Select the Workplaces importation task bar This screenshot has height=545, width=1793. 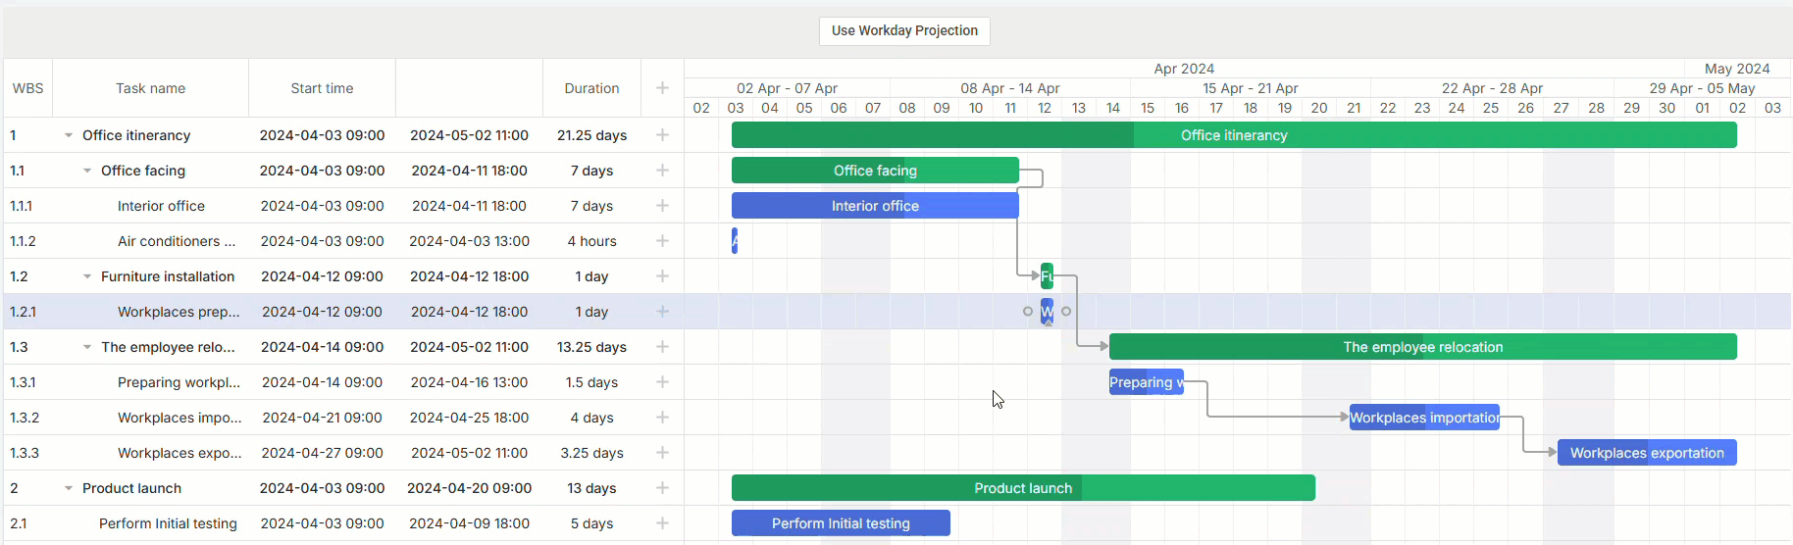tap(1424, 418)
